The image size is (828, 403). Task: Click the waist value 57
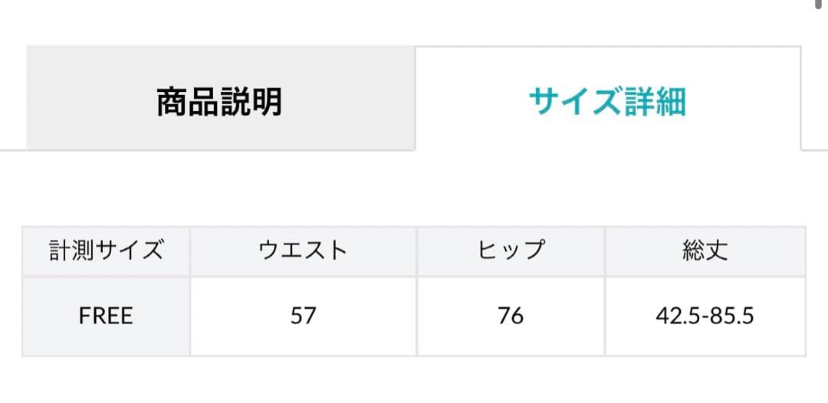(x=304, y=316)
